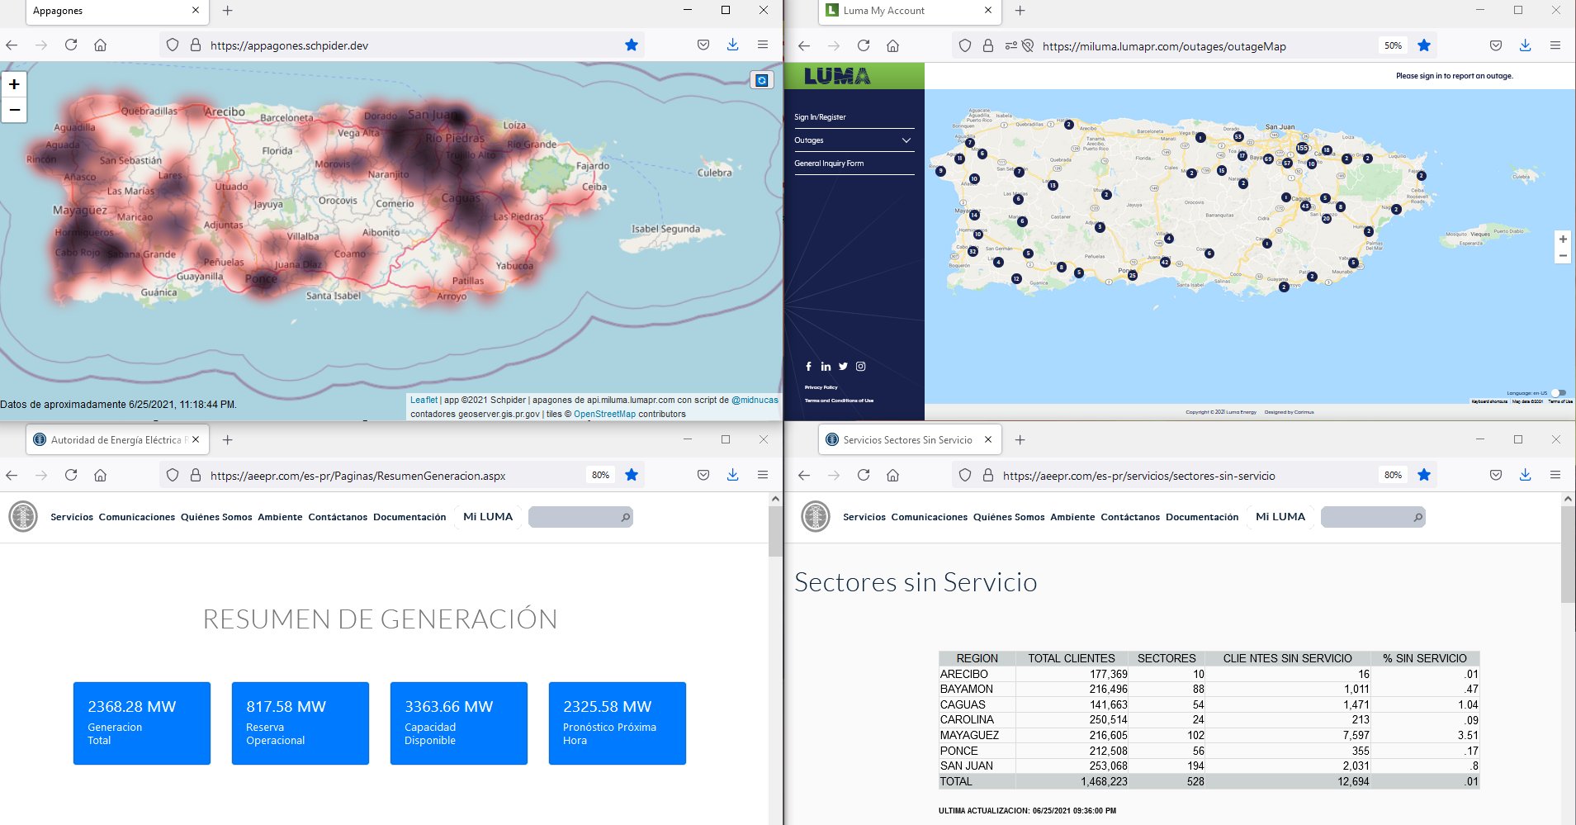Viewport: 1576px width, 825px height.
Task: Click the 155 outage cluster near San Juan
Action: [x=1302, y=149]
